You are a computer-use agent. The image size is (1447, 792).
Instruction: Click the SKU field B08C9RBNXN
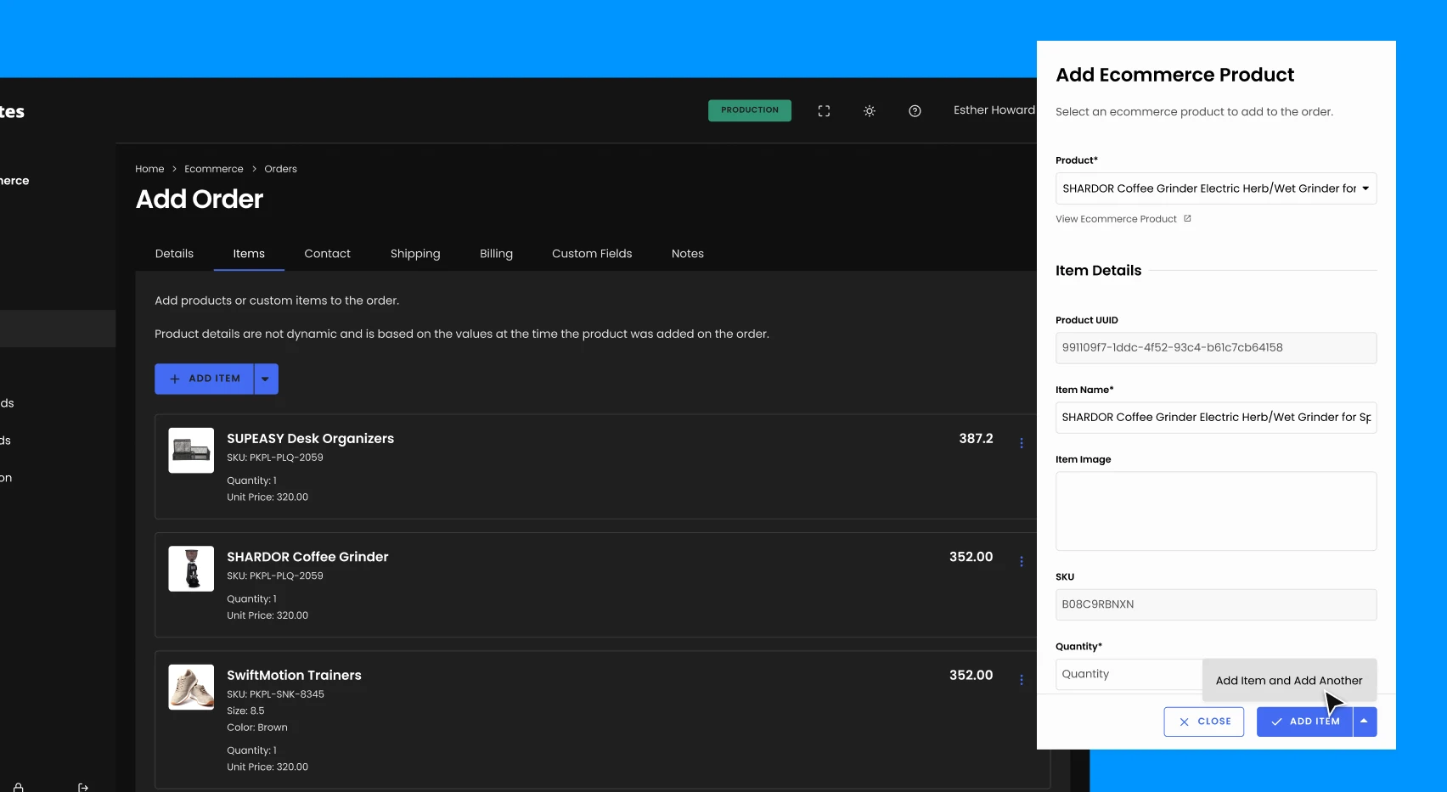(1216, 604)
